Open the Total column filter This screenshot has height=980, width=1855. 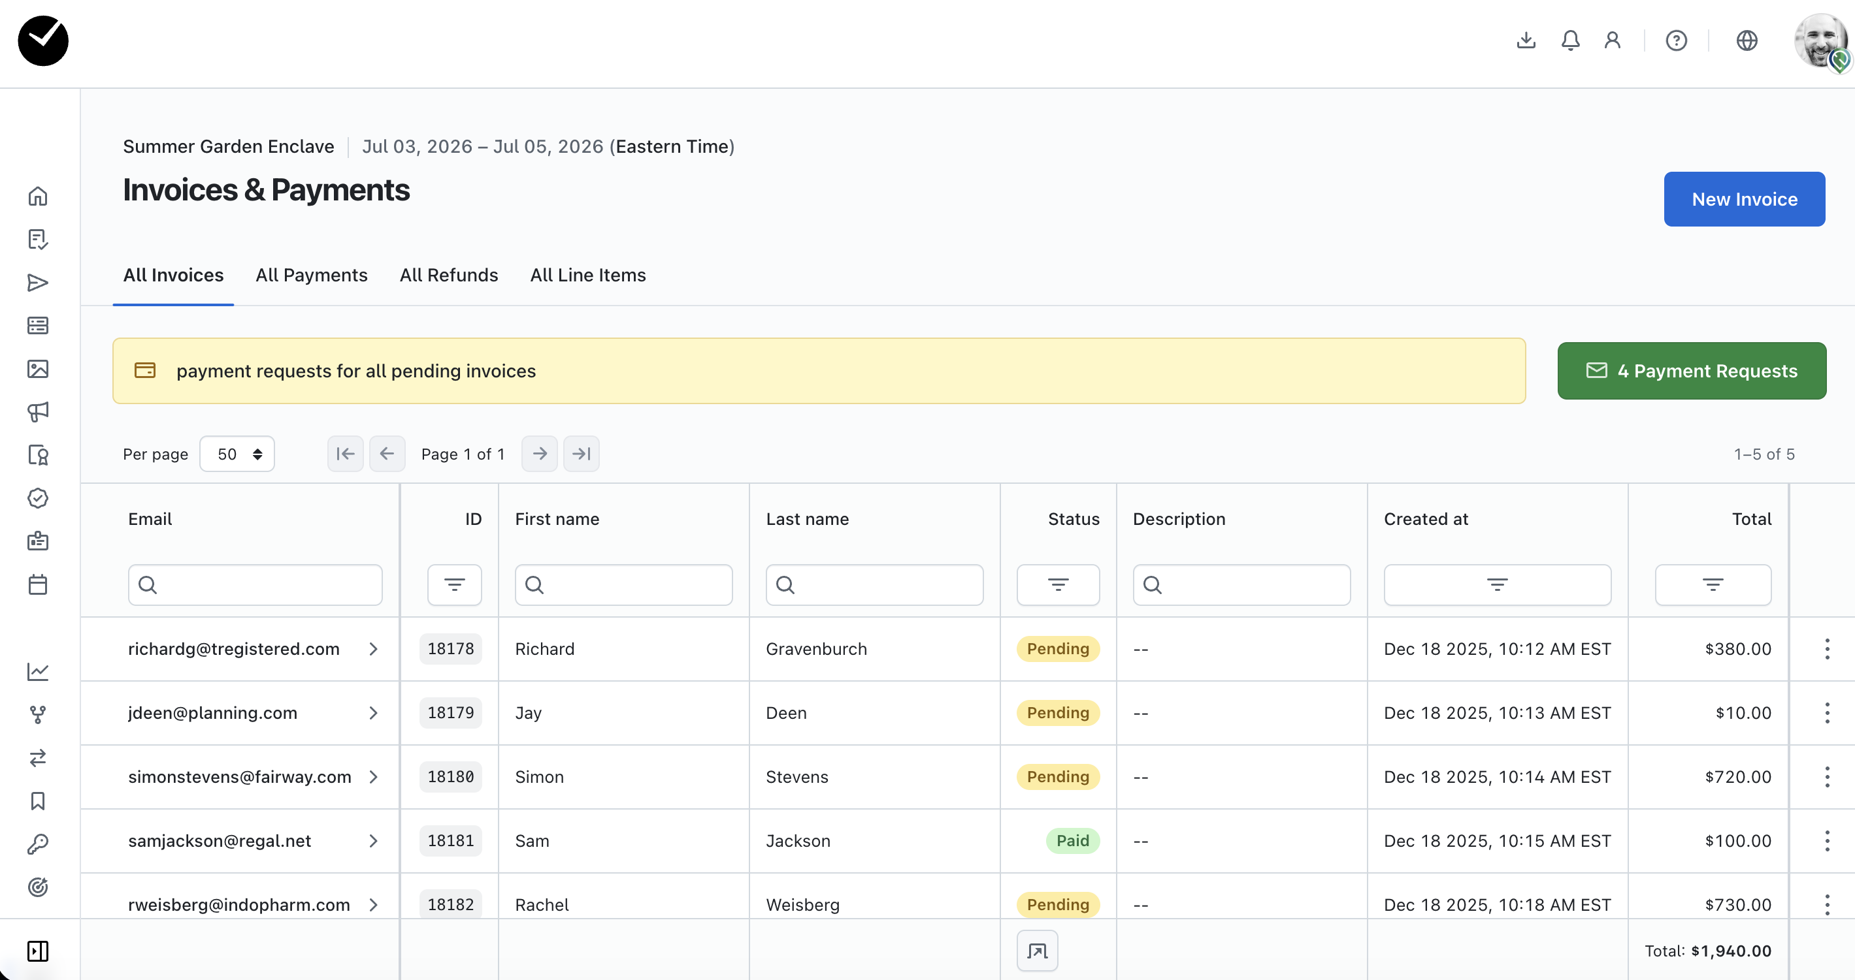[1713, 584]
